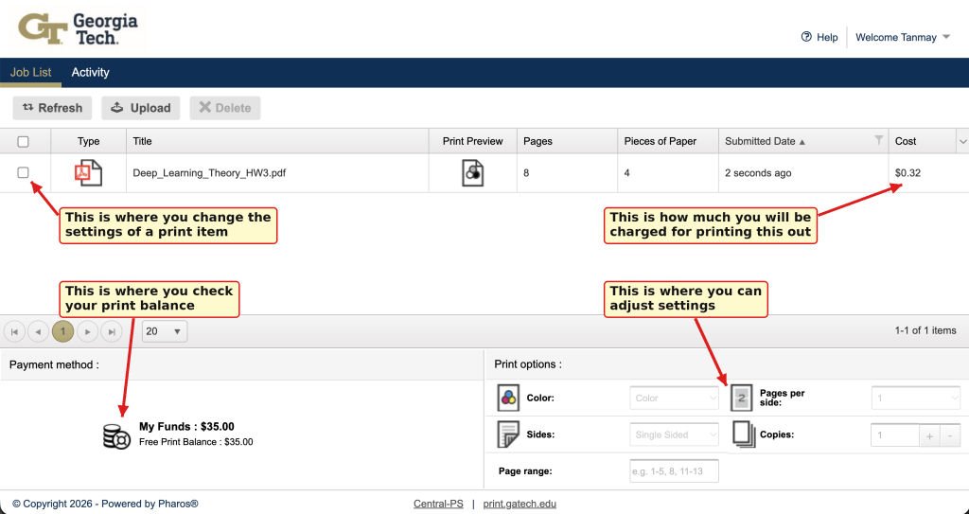Screen dimensions: 969x514
Task: Go to next page of job list
Action: (87, 331)
